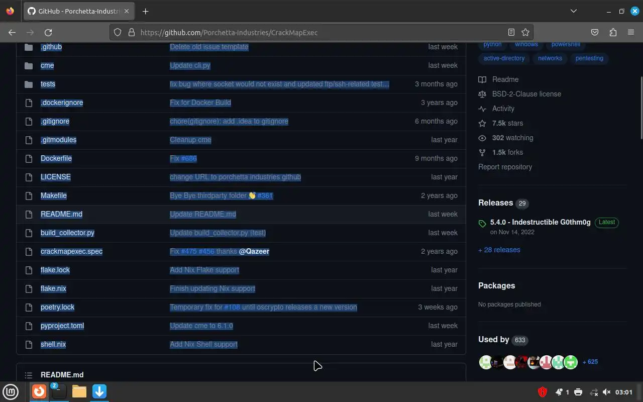Open @Qazeer user mention link
The width and height of the screenshot is (643, 402).
point(254,251)
